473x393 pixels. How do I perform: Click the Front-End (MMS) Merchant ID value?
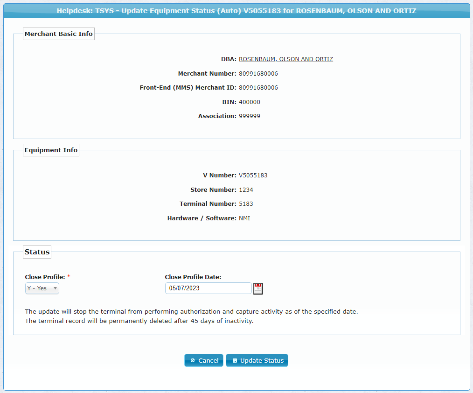point(258,88)
